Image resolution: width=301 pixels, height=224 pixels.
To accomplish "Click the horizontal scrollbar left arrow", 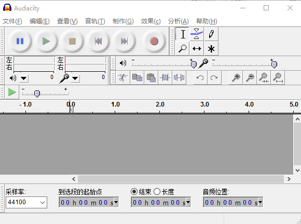I will [x=74, y=179].
